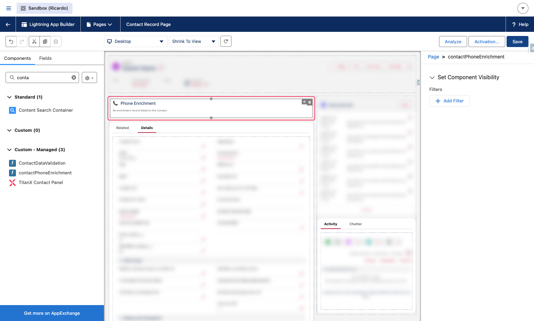Refresh the canvas preview
Image resolution: width=534 pixels, height=321 pixels.
point(226,41)
